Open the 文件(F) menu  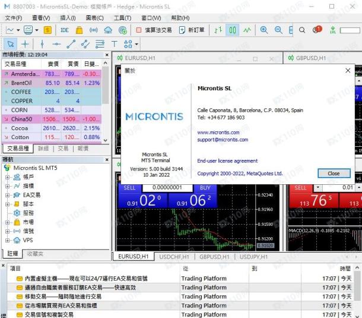pos(14,18)
